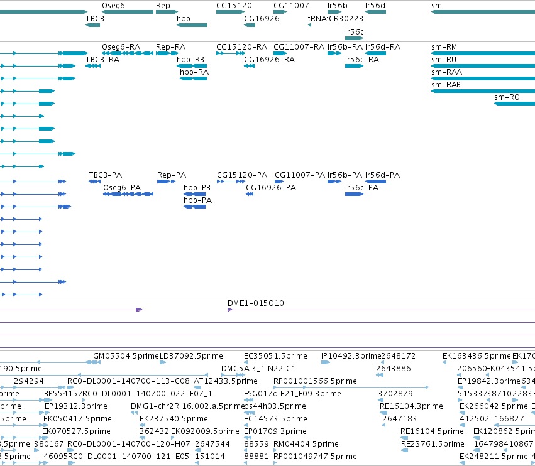Select the RE16104.3prime EST label
This screenshot has width=535, height=466.
(x=411, y=406)
